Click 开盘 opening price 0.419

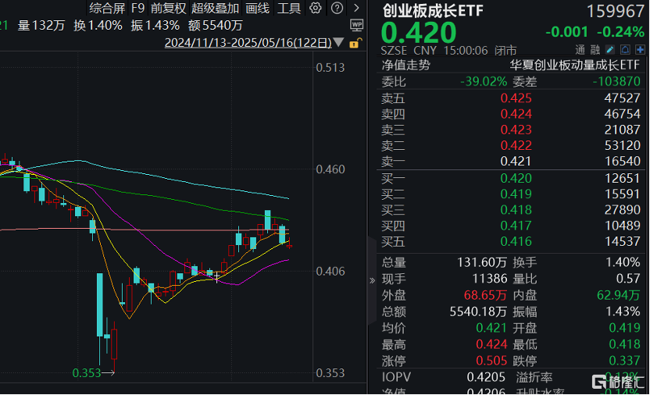click(625, 328)
